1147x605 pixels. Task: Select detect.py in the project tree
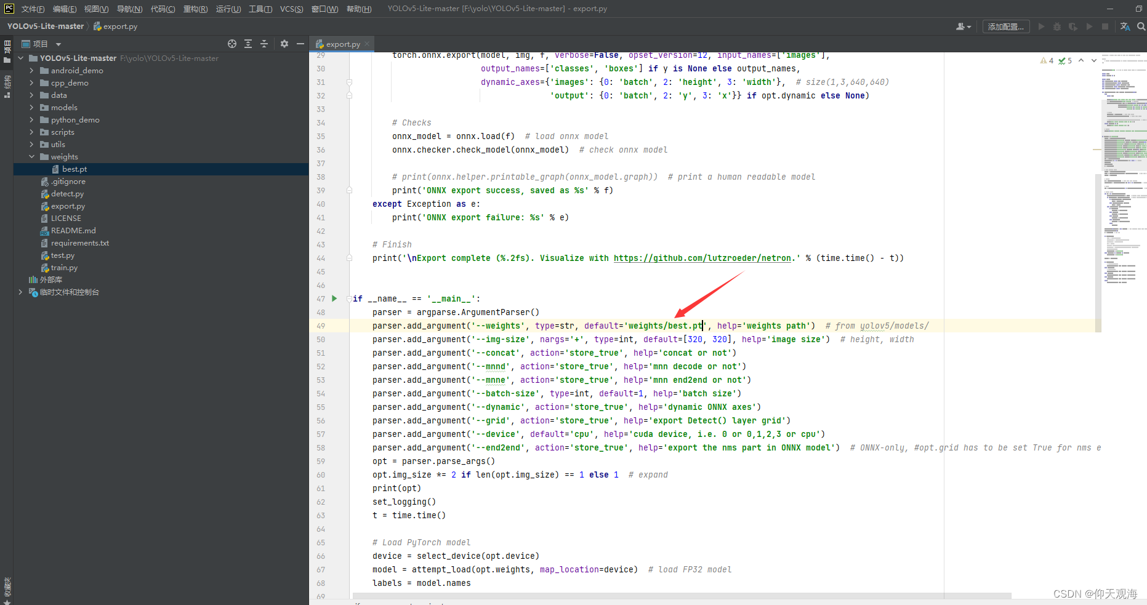pos(67,194)
